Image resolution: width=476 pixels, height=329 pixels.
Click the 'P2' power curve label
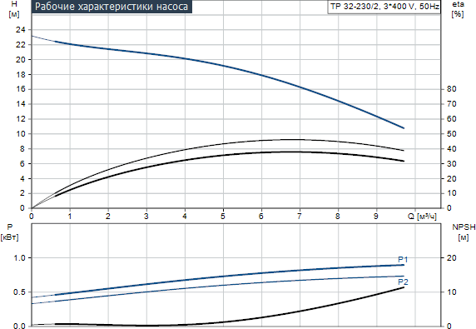(x=403, y=282)
